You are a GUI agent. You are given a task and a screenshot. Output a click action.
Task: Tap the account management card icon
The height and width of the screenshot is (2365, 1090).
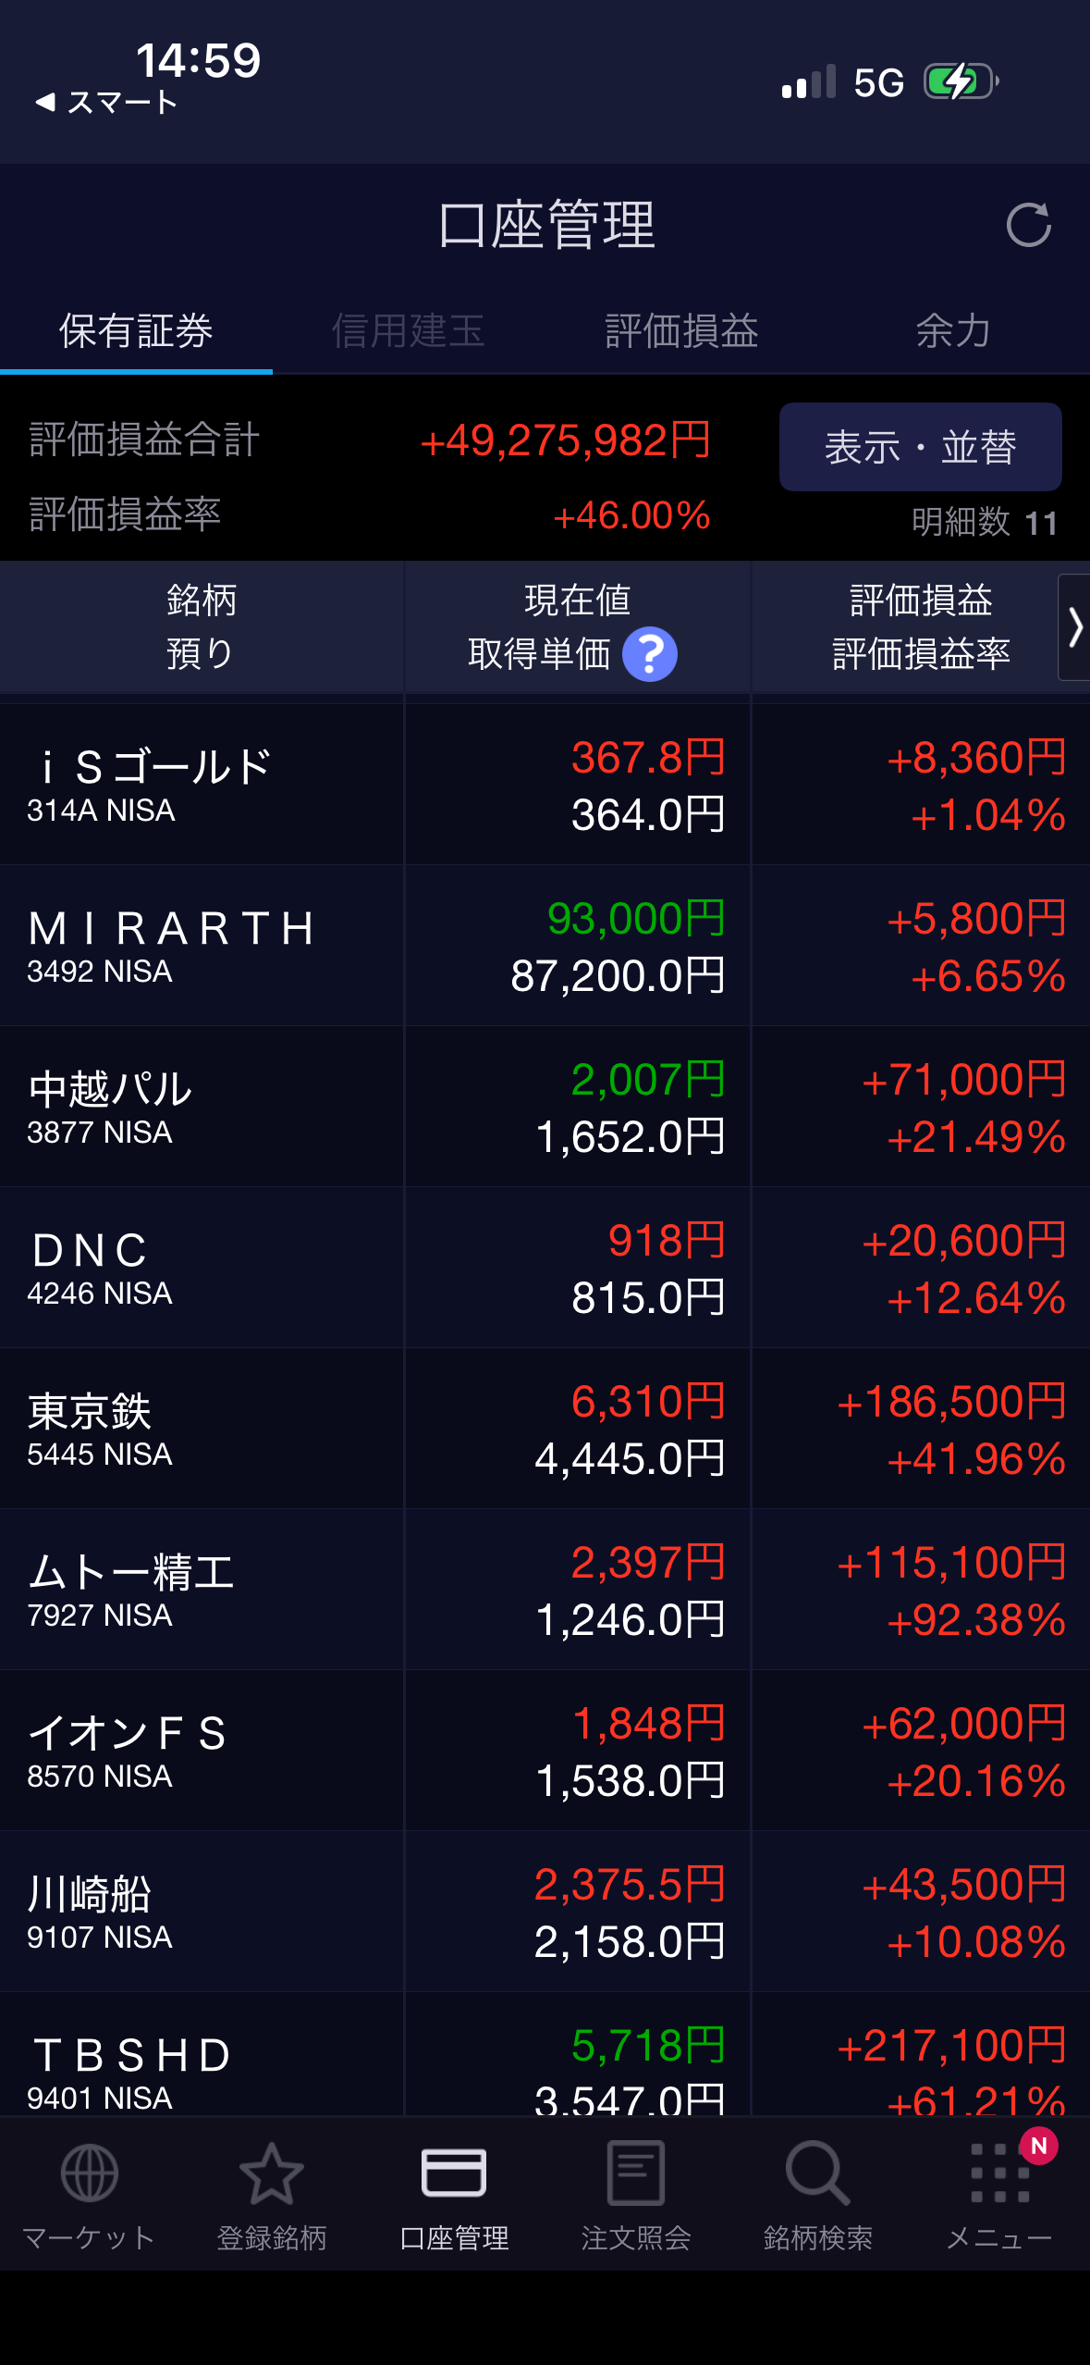click(453, 2173)
